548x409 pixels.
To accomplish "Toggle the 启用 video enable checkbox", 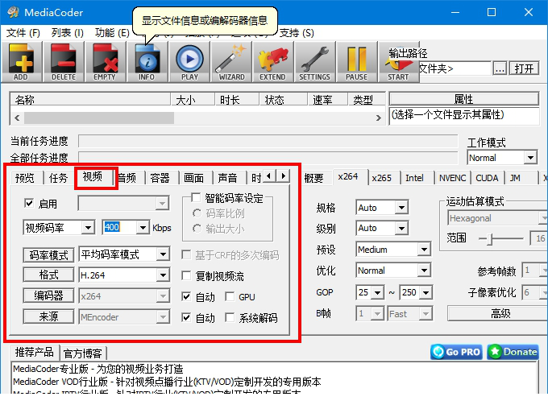I will pos(29,203).
